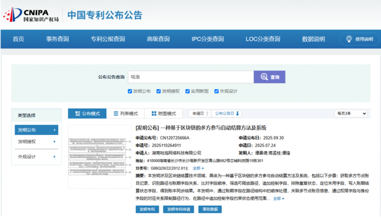Switch to list mode view

click(125, 113)
